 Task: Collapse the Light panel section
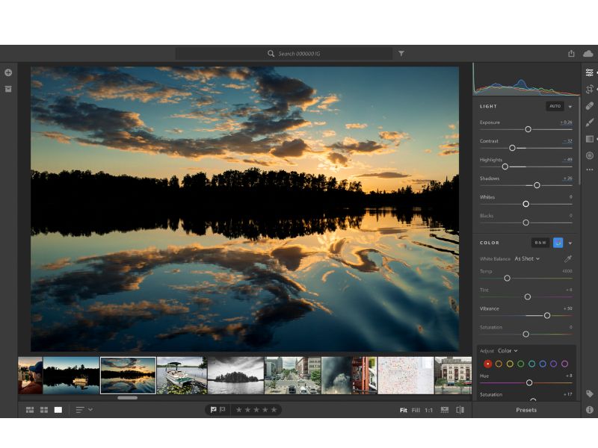[570, 106]
